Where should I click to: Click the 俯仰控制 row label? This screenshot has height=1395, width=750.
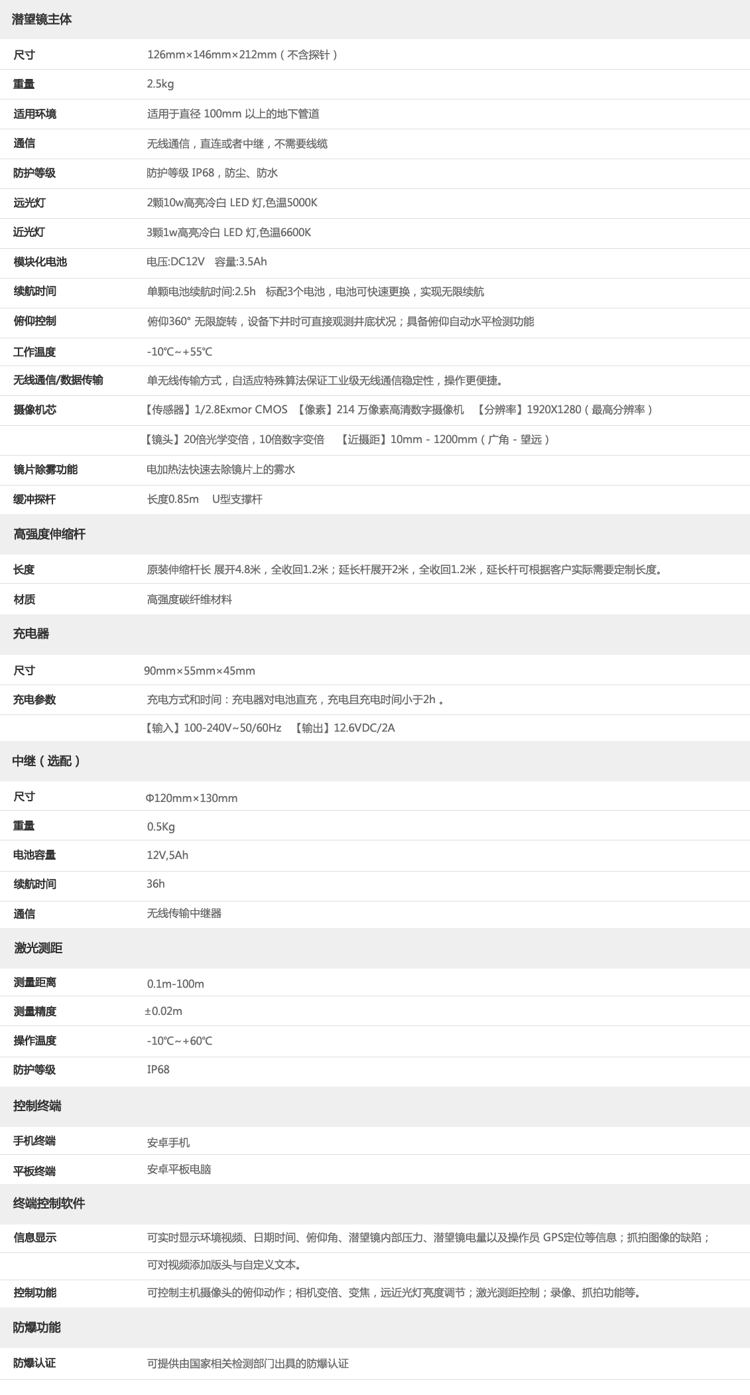point(35,321)
